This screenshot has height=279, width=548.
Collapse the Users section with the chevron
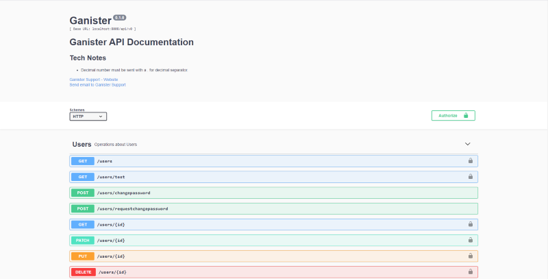468,144
